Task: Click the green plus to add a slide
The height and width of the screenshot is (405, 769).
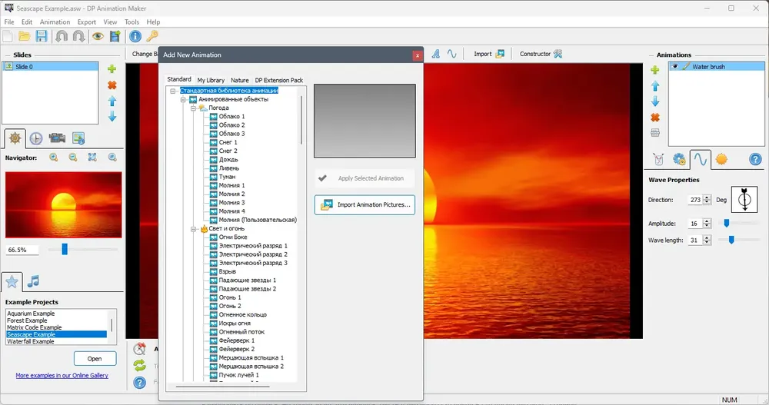Action: (112, 69)
